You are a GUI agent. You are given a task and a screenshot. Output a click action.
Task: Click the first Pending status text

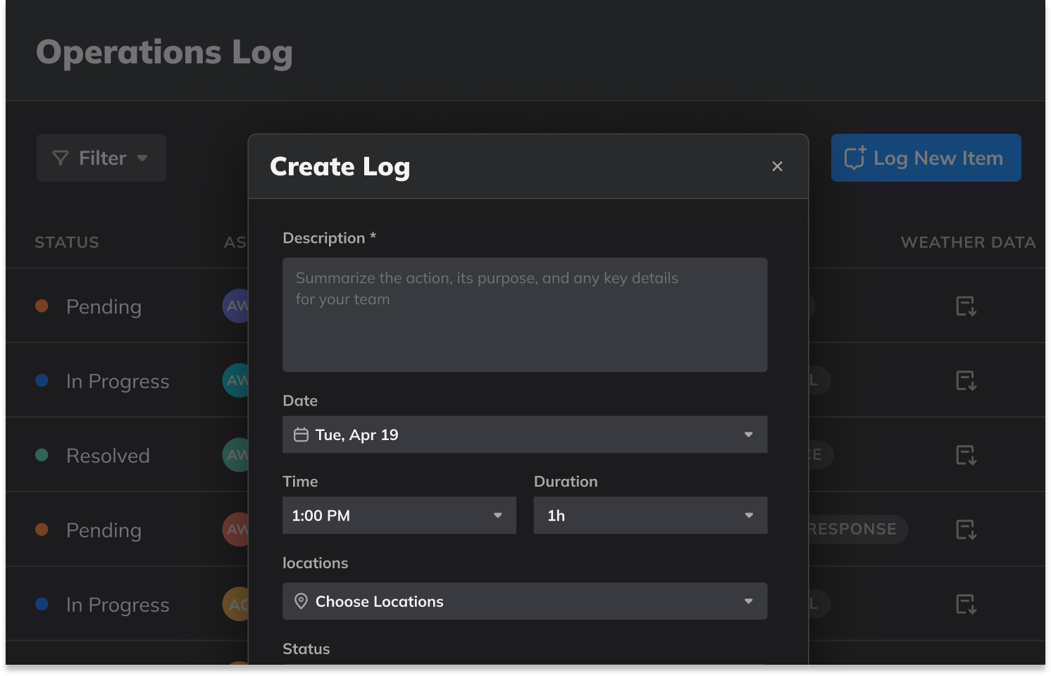pyautogui.click(x=104, y=307)
